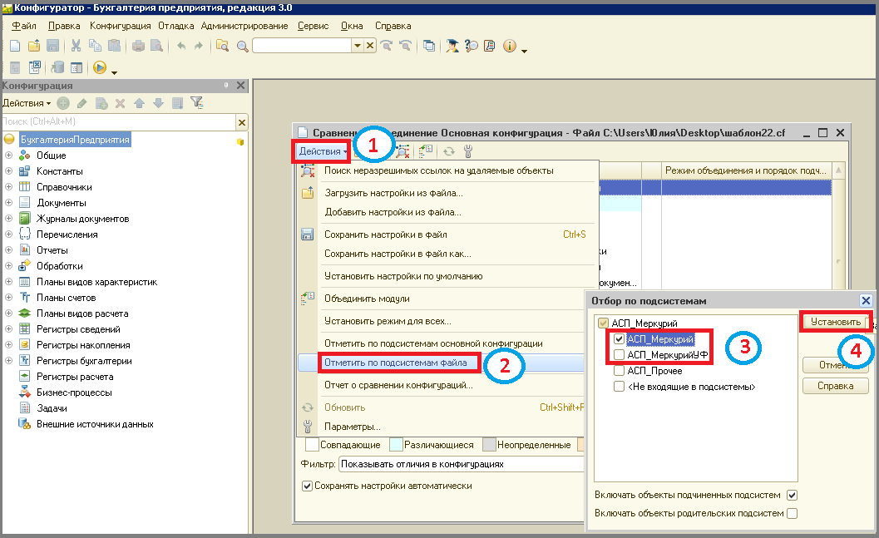Image resolution: width=879 pixels, height=538 pixels.
Task: Choose Загрузить настройки из файла
Action: 393,193
